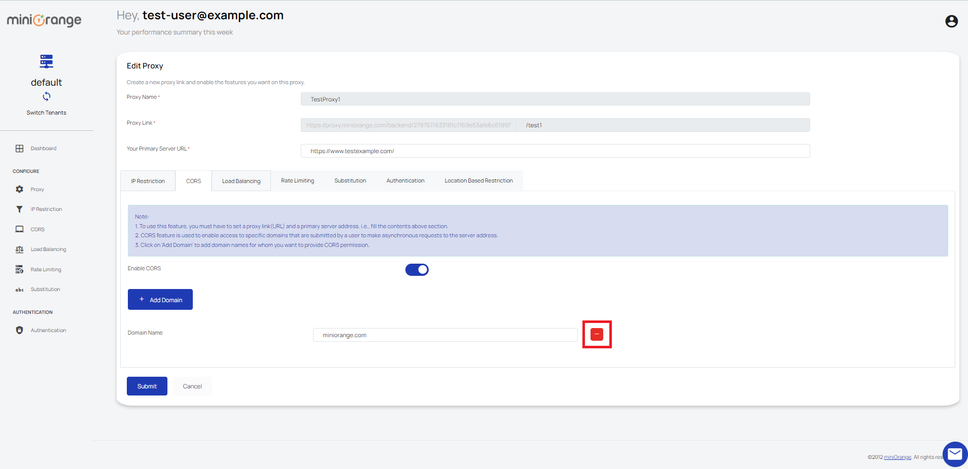Click the default tenant server icon
The image size is (968, 469).
click(x=46, y=61)
